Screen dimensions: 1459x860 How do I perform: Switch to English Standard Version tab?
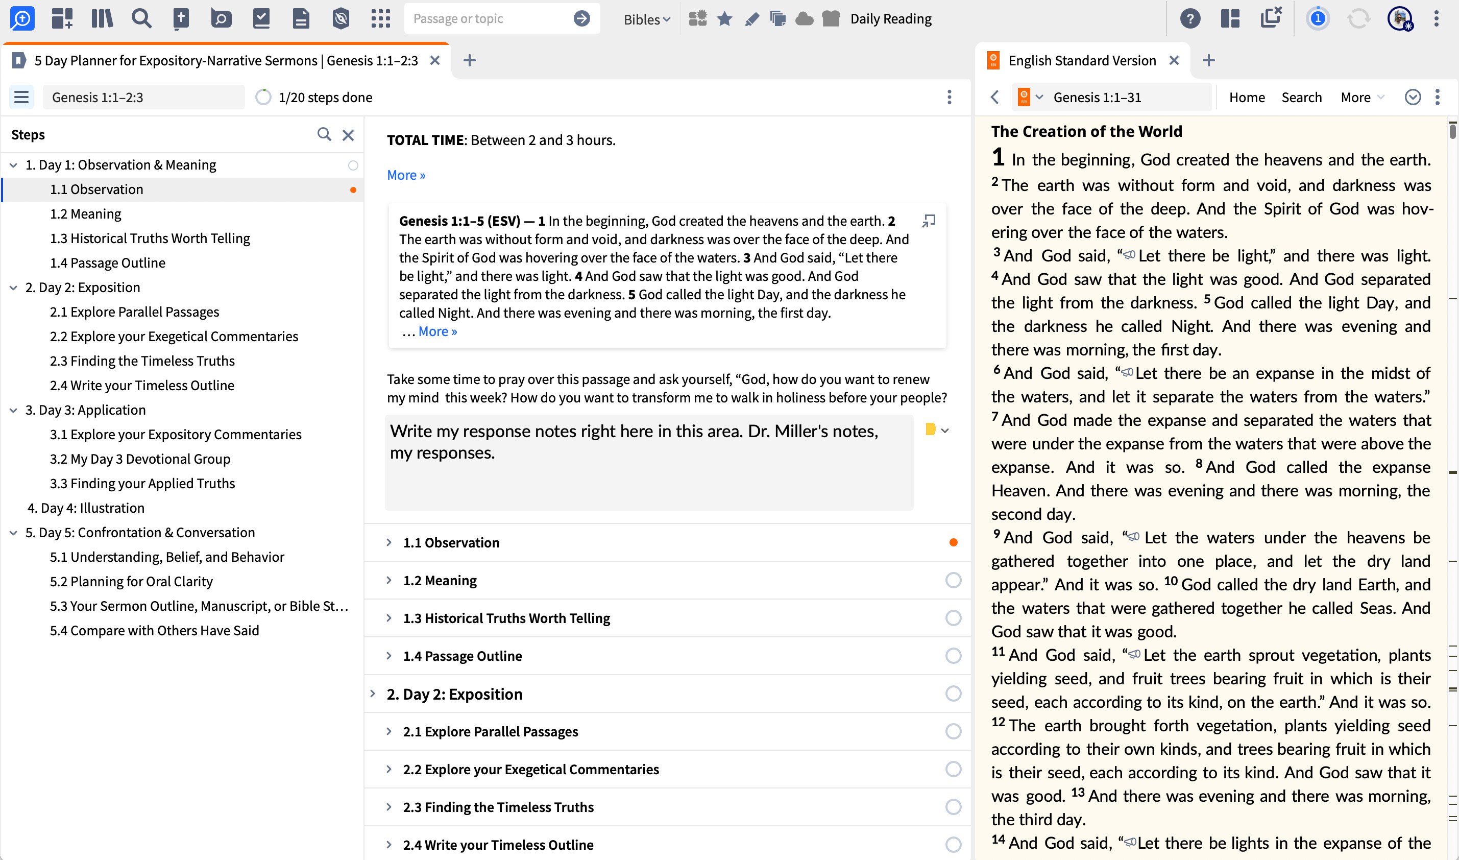(x=1081, y=60)
